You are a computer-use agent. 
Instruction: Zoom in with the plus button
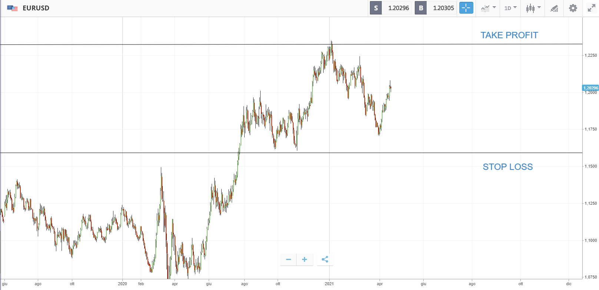tap(305, 260)
